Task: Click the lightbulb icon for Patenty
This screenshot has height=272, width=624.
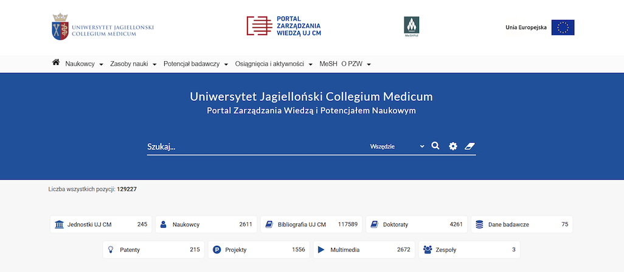Action: point(111,250)
